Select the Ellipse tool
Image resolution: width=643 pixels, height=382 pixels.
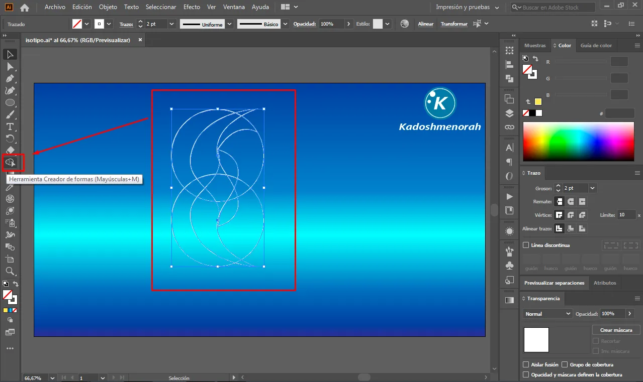click(10, 102)
